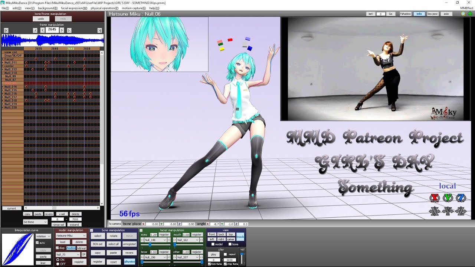Click the timeline horizontal scrollbar thumb
The image size is (475, 267).
click(54, 208)
